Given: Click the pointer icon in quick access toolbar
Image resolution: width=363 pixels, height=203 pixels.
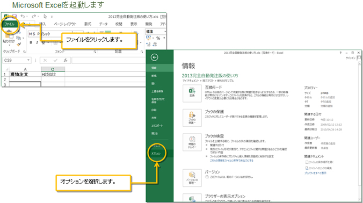Looking at the screenshot, I should click(x=45, y=17).
